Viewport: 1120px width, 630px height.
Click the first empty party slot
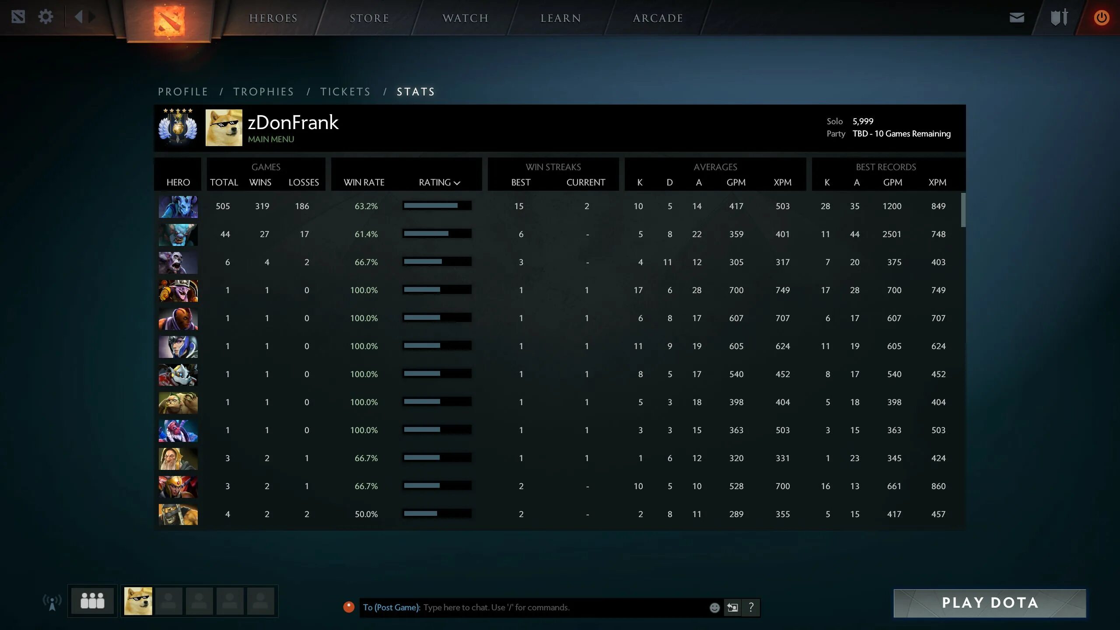point(169,601)
